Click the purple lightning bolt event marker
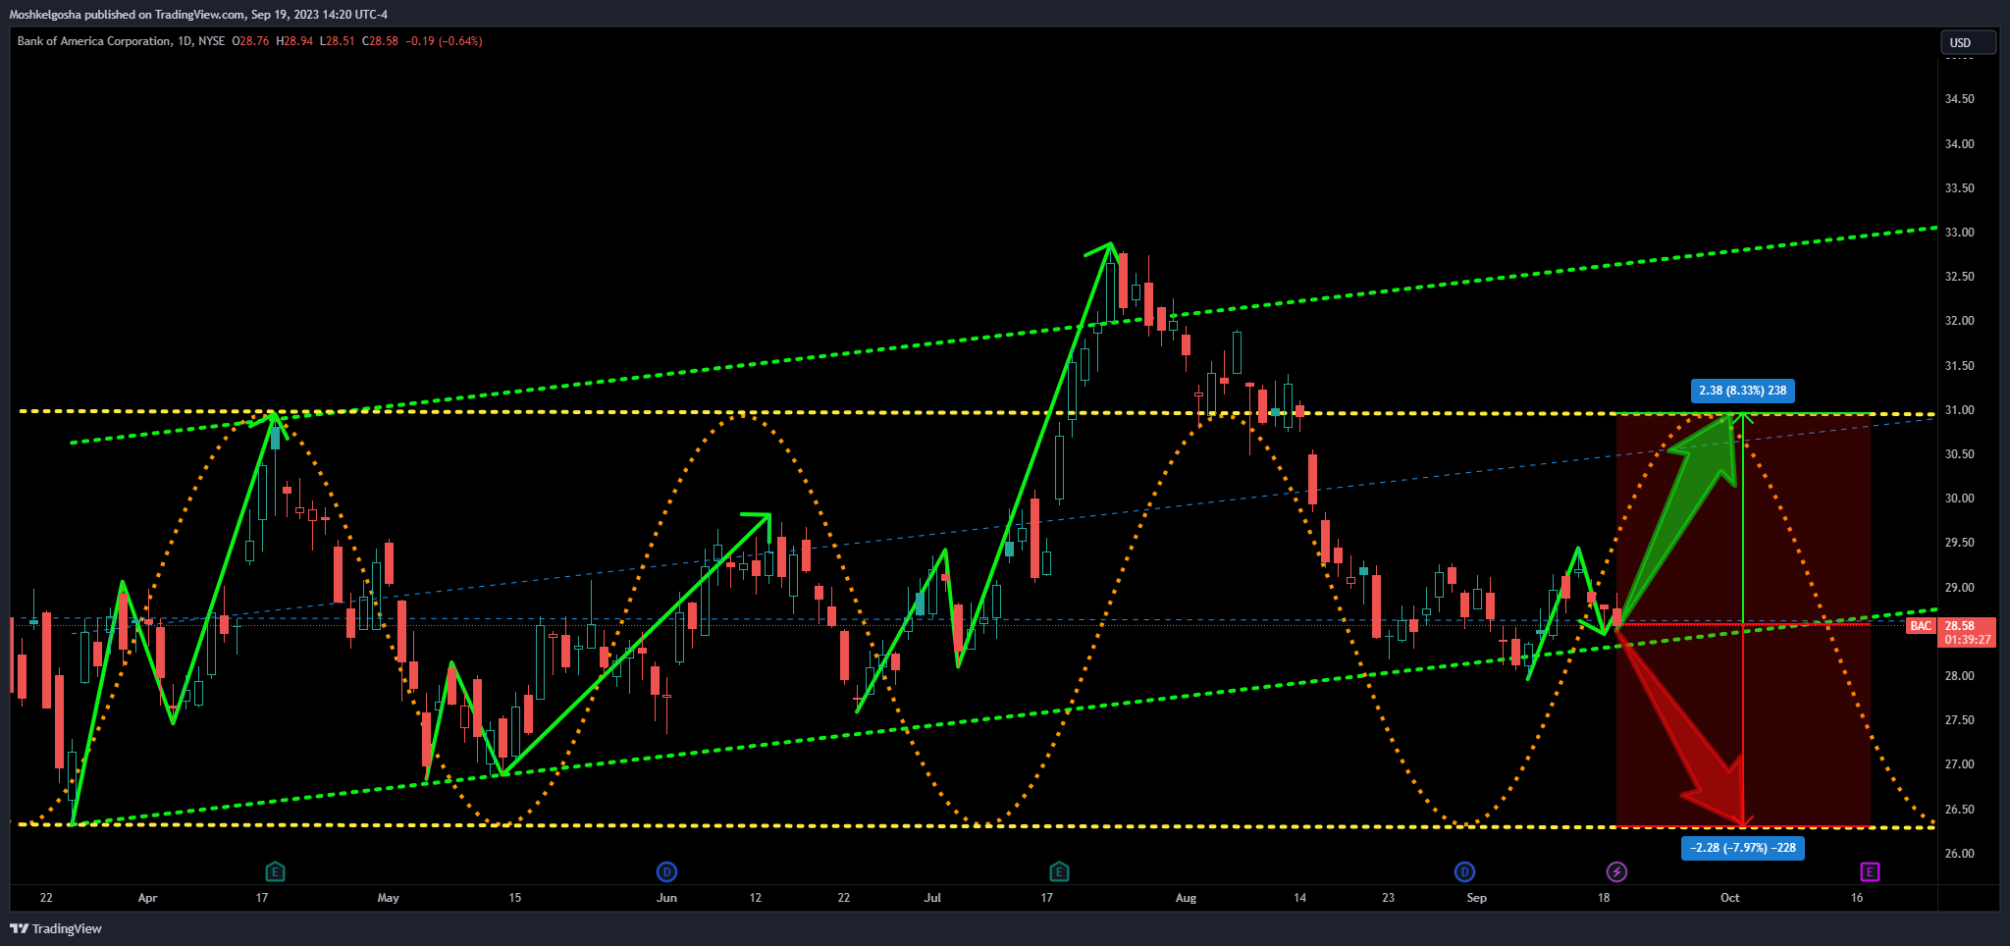 point(1616,871)
